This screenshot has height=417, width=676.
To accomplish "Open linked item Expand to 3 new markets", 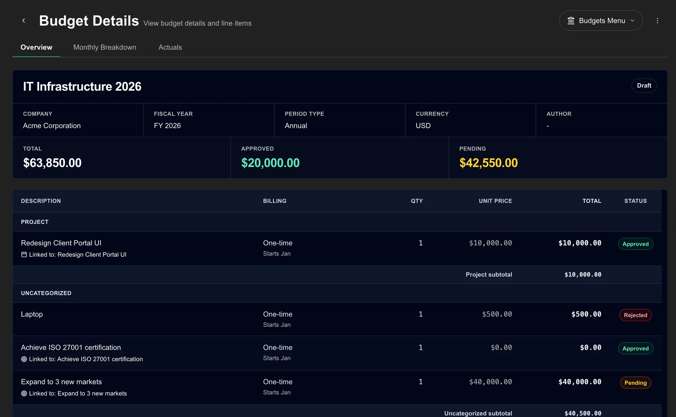I will point(78,393).
